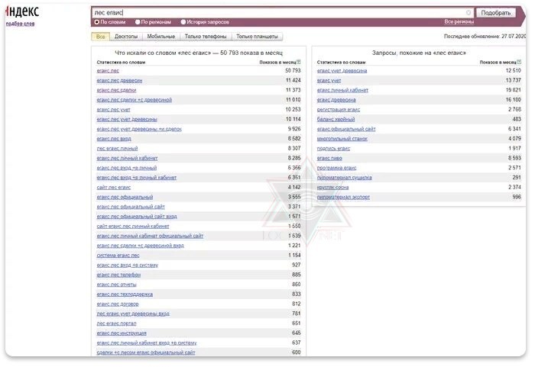Screen dimensions: 535x367
Task: Open 'егаис лес сделки +с древесиной вход' link
Action: coord(140,246)
